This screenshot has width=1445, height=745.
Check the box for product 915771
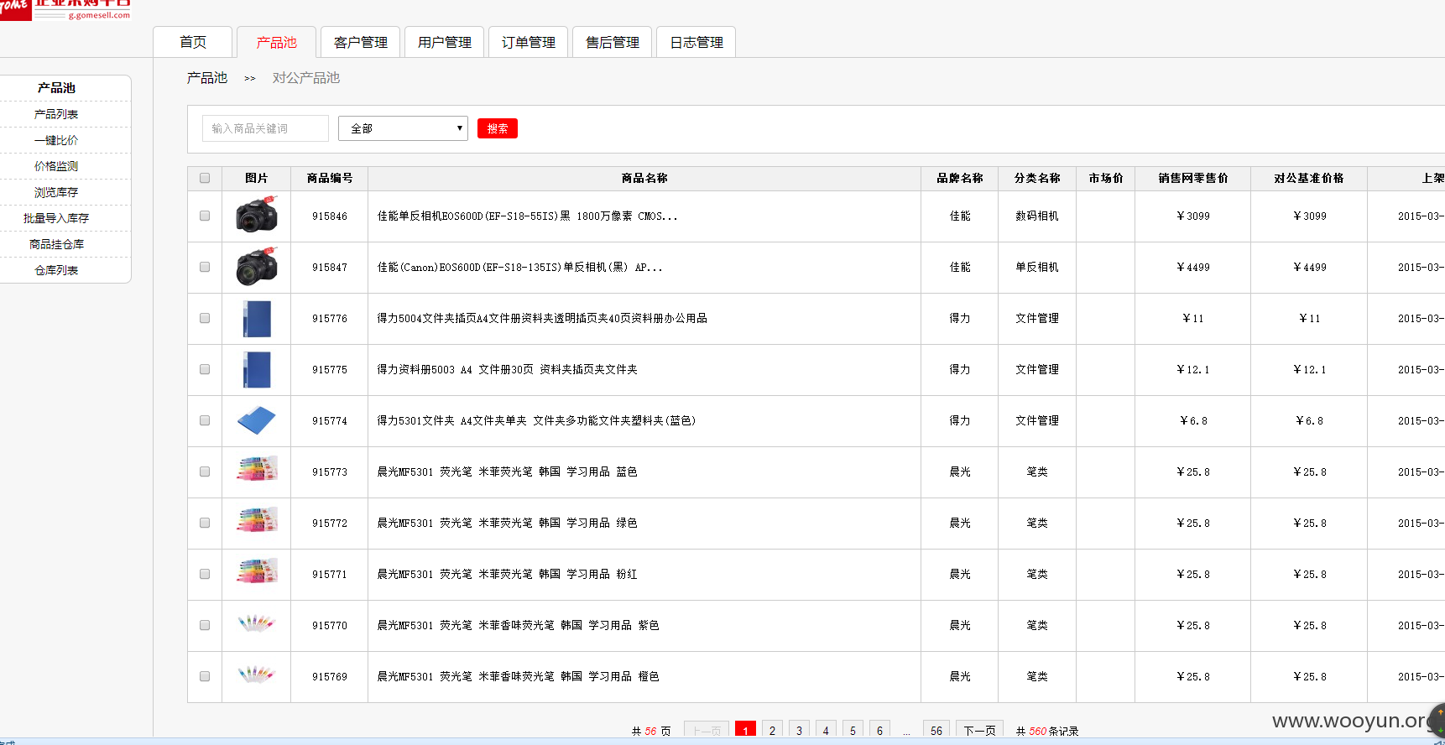click(x=205, y=574)
